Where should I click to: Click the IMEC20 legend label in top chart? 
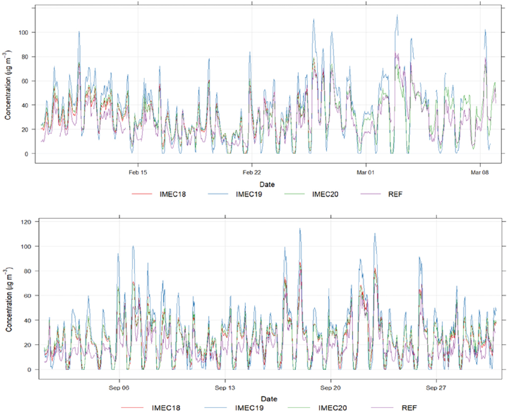(x=325, y=194)
